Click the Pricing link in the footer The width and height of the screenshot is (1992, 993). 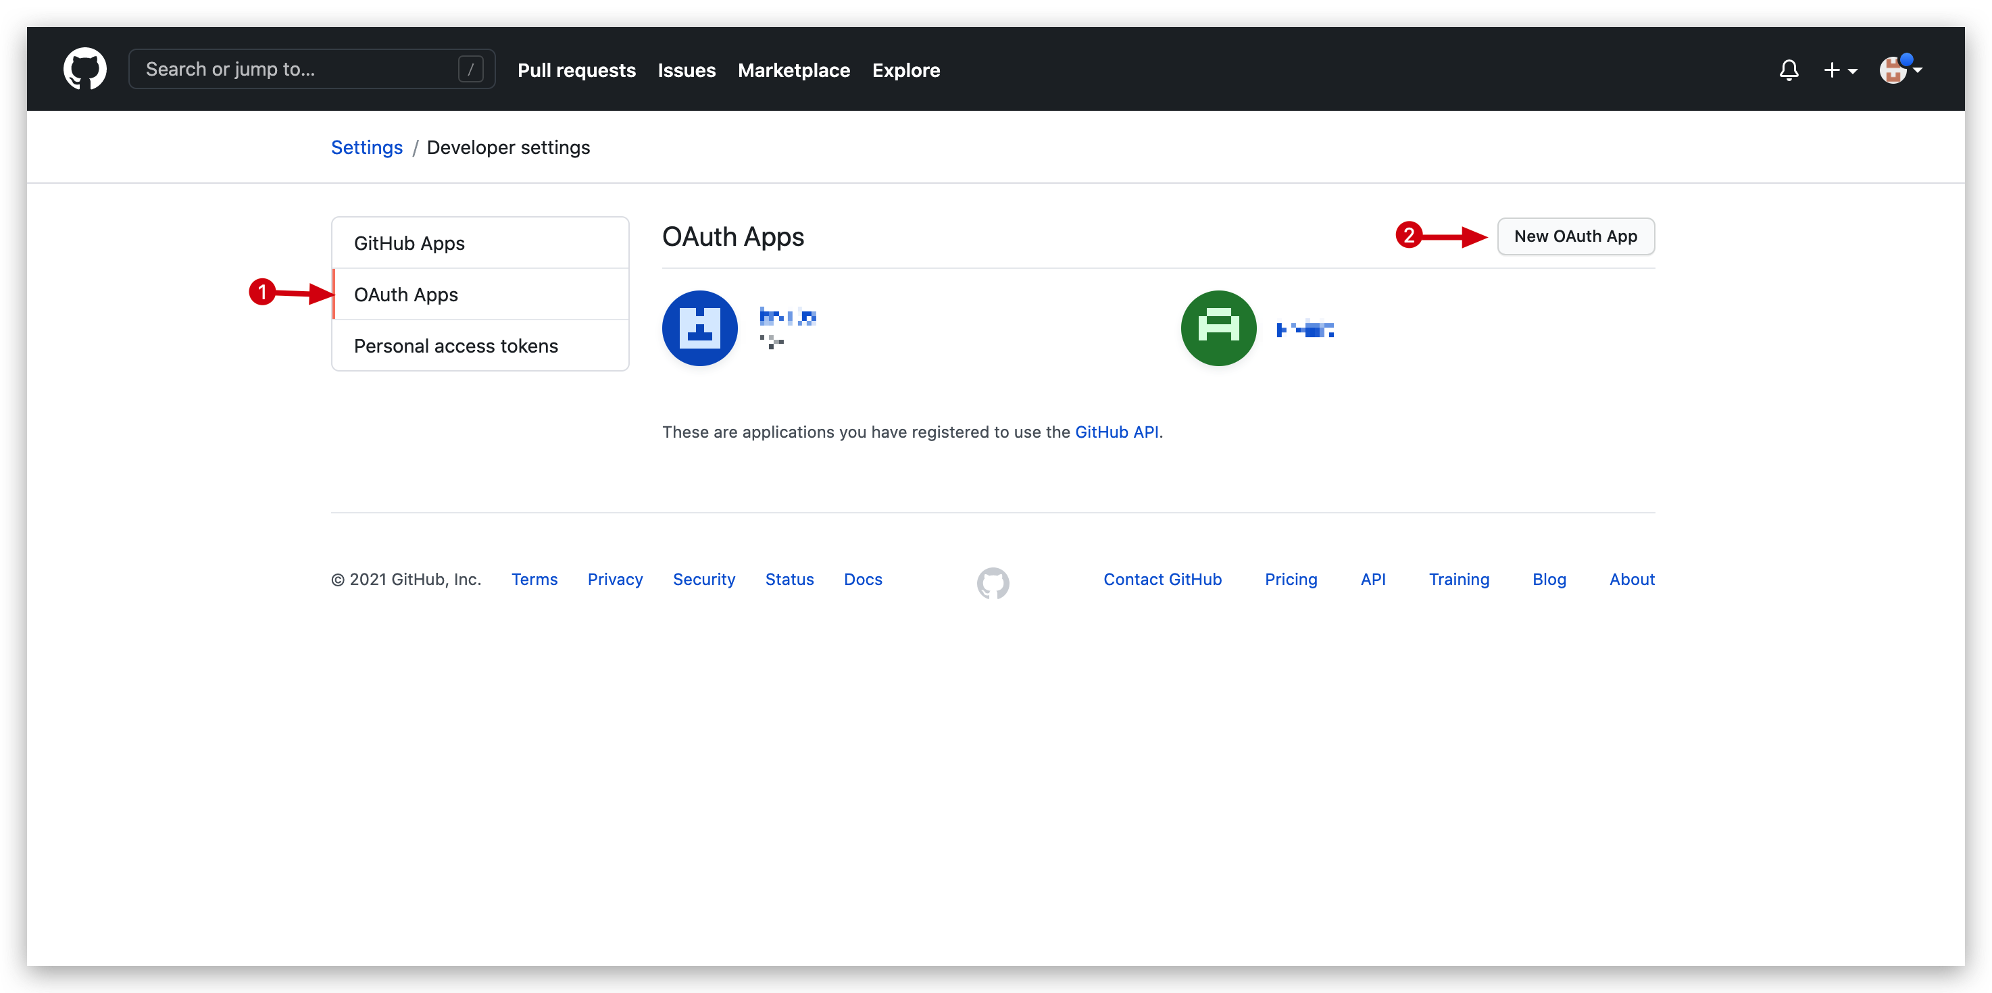point(1290,579)
